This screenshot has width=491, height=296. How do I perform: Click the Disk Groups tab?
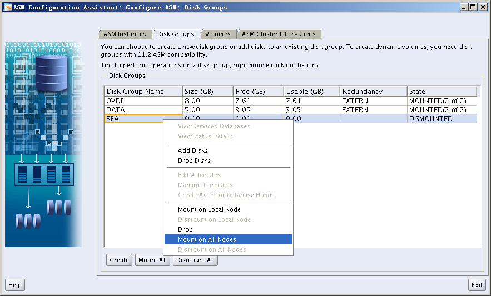click(175, 34)
